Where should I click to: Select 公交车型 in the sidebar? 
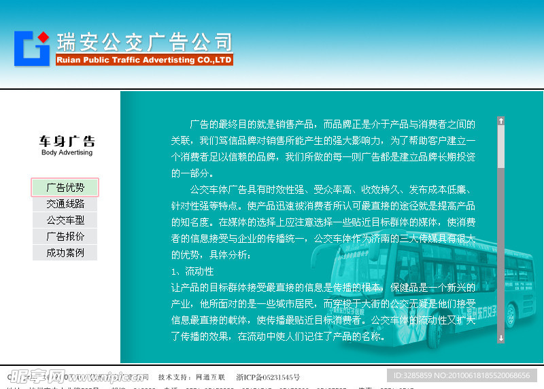(65, 220)
